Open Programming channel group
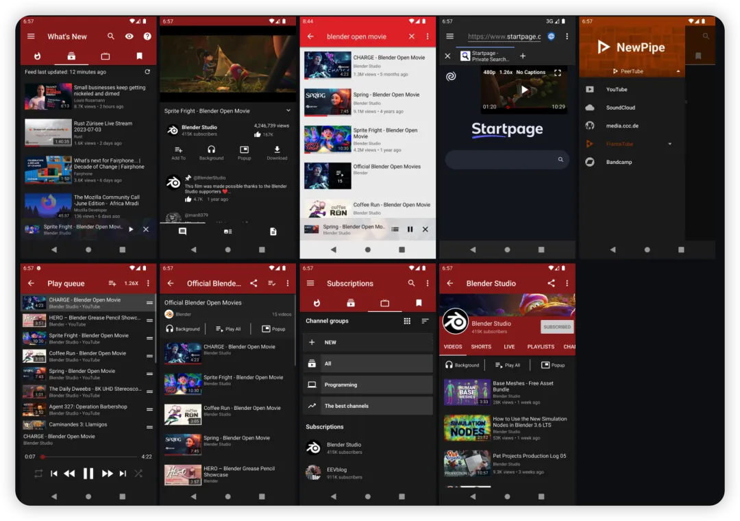 (x=368, y=385)
